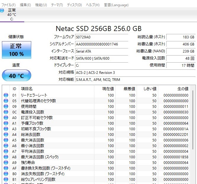This screenshot has width=197, height=184.
Task: Open the 機能(U) menu
Action: tap(41, 5)
